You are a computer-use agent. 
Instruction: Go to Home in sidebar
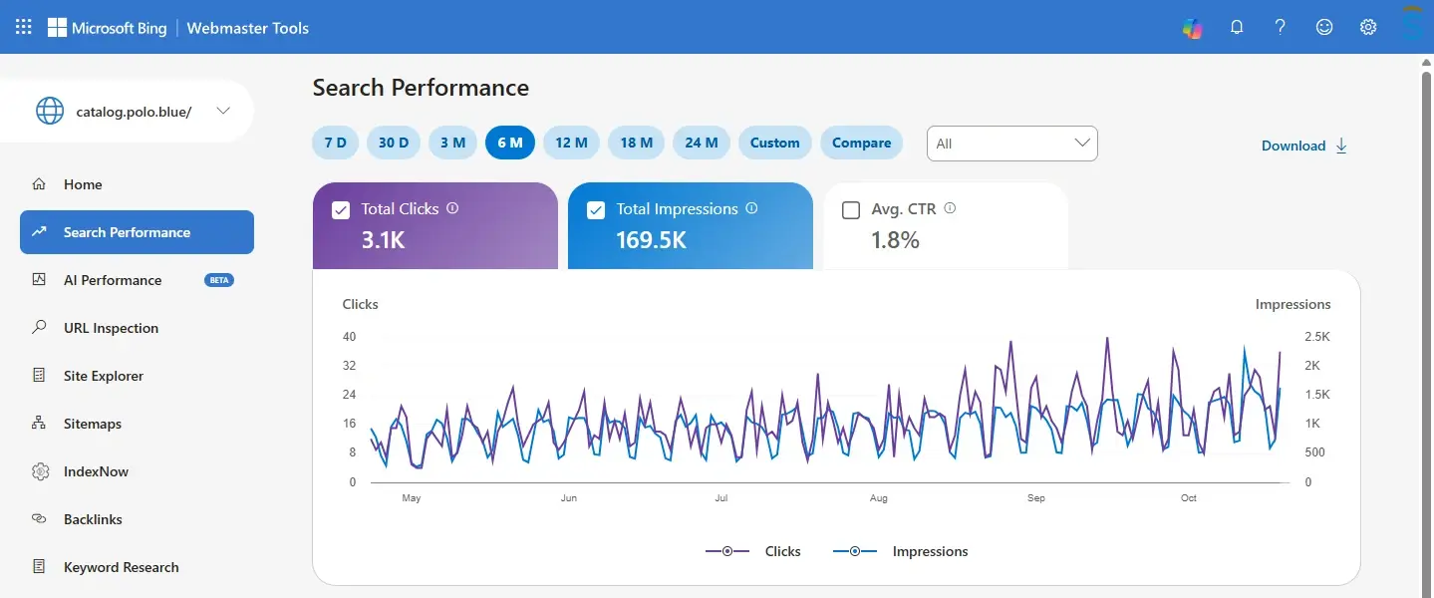137,184
